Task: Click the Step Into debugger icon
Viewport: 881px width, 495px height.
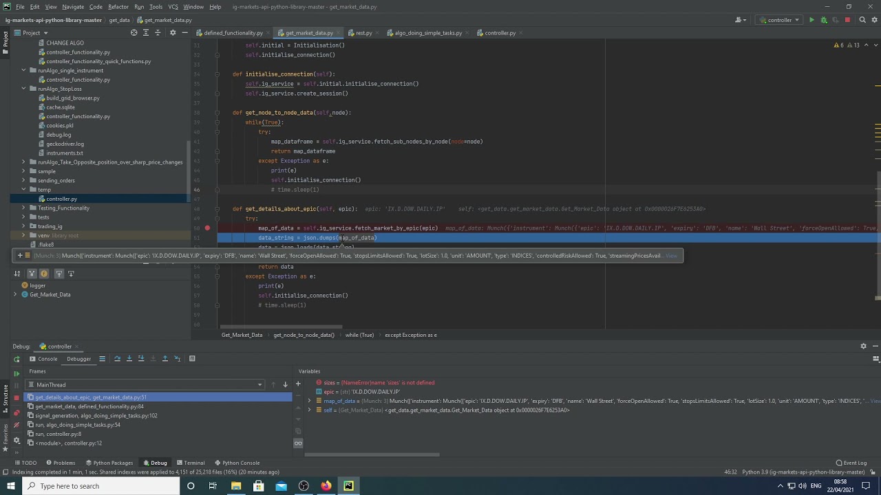Action: click(x=129, y=359)
